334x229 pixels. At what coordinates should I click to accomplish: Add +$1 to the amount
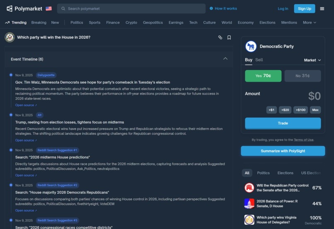pos(271,110)
